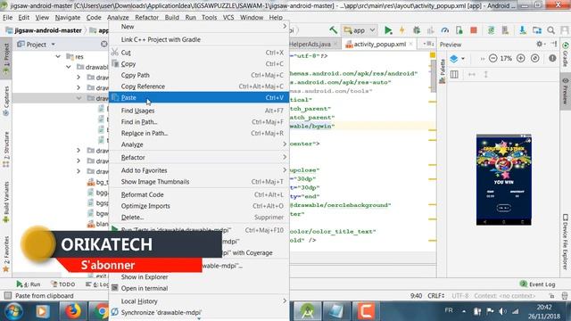Viewport: 571px width, 321px height.
Task: Zoom out the layout preview
Action: point(492,58)
